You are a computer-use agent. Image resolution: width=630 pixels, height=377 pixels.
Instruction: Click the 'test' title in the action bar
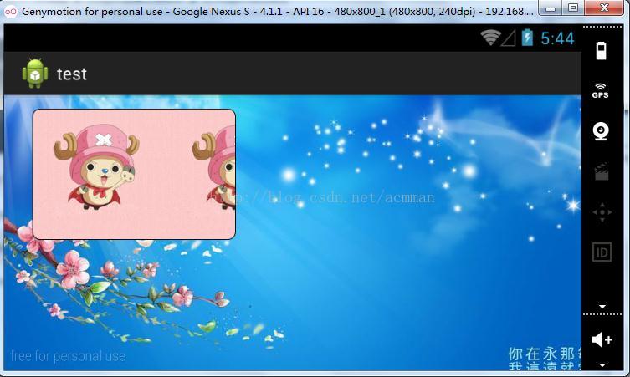(x=71, y=74)
